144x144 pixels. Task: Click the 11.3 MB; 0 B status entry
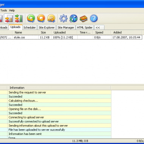pos(80,141)
